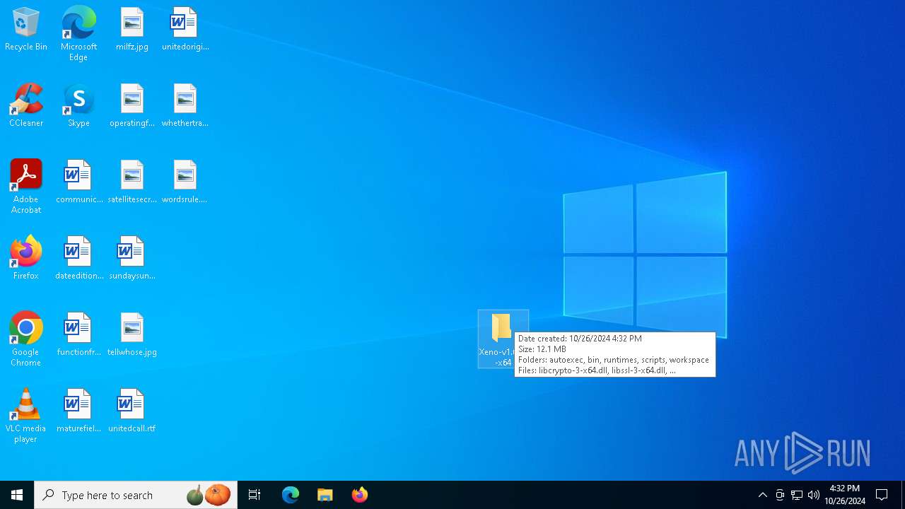This screenshot has width=905, height=509.
Task: Open the Recycle Bin icon
Action: 26,30
